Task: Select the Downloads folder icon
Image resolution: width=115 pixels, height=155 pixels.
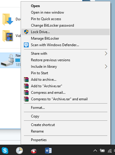Action: tap(8, 20)
